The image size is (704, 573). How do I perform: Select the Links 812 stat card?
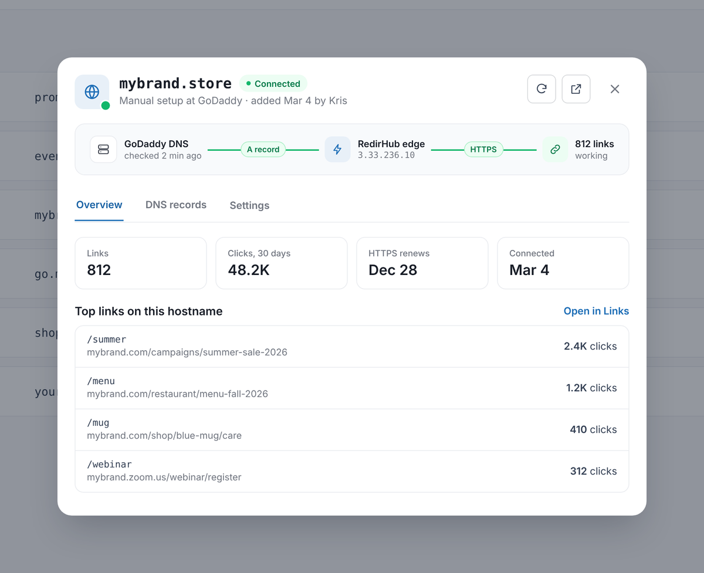(x=141, y=263)
